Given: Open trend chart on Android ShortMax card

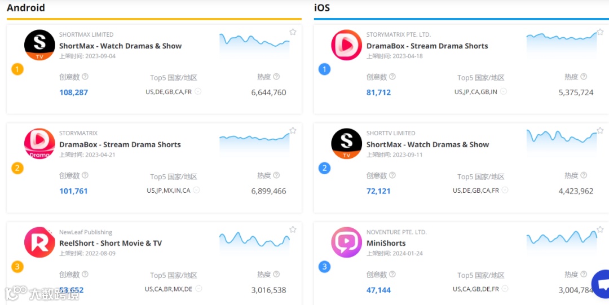Looking at the screenshot, I should tap(254, 46).
